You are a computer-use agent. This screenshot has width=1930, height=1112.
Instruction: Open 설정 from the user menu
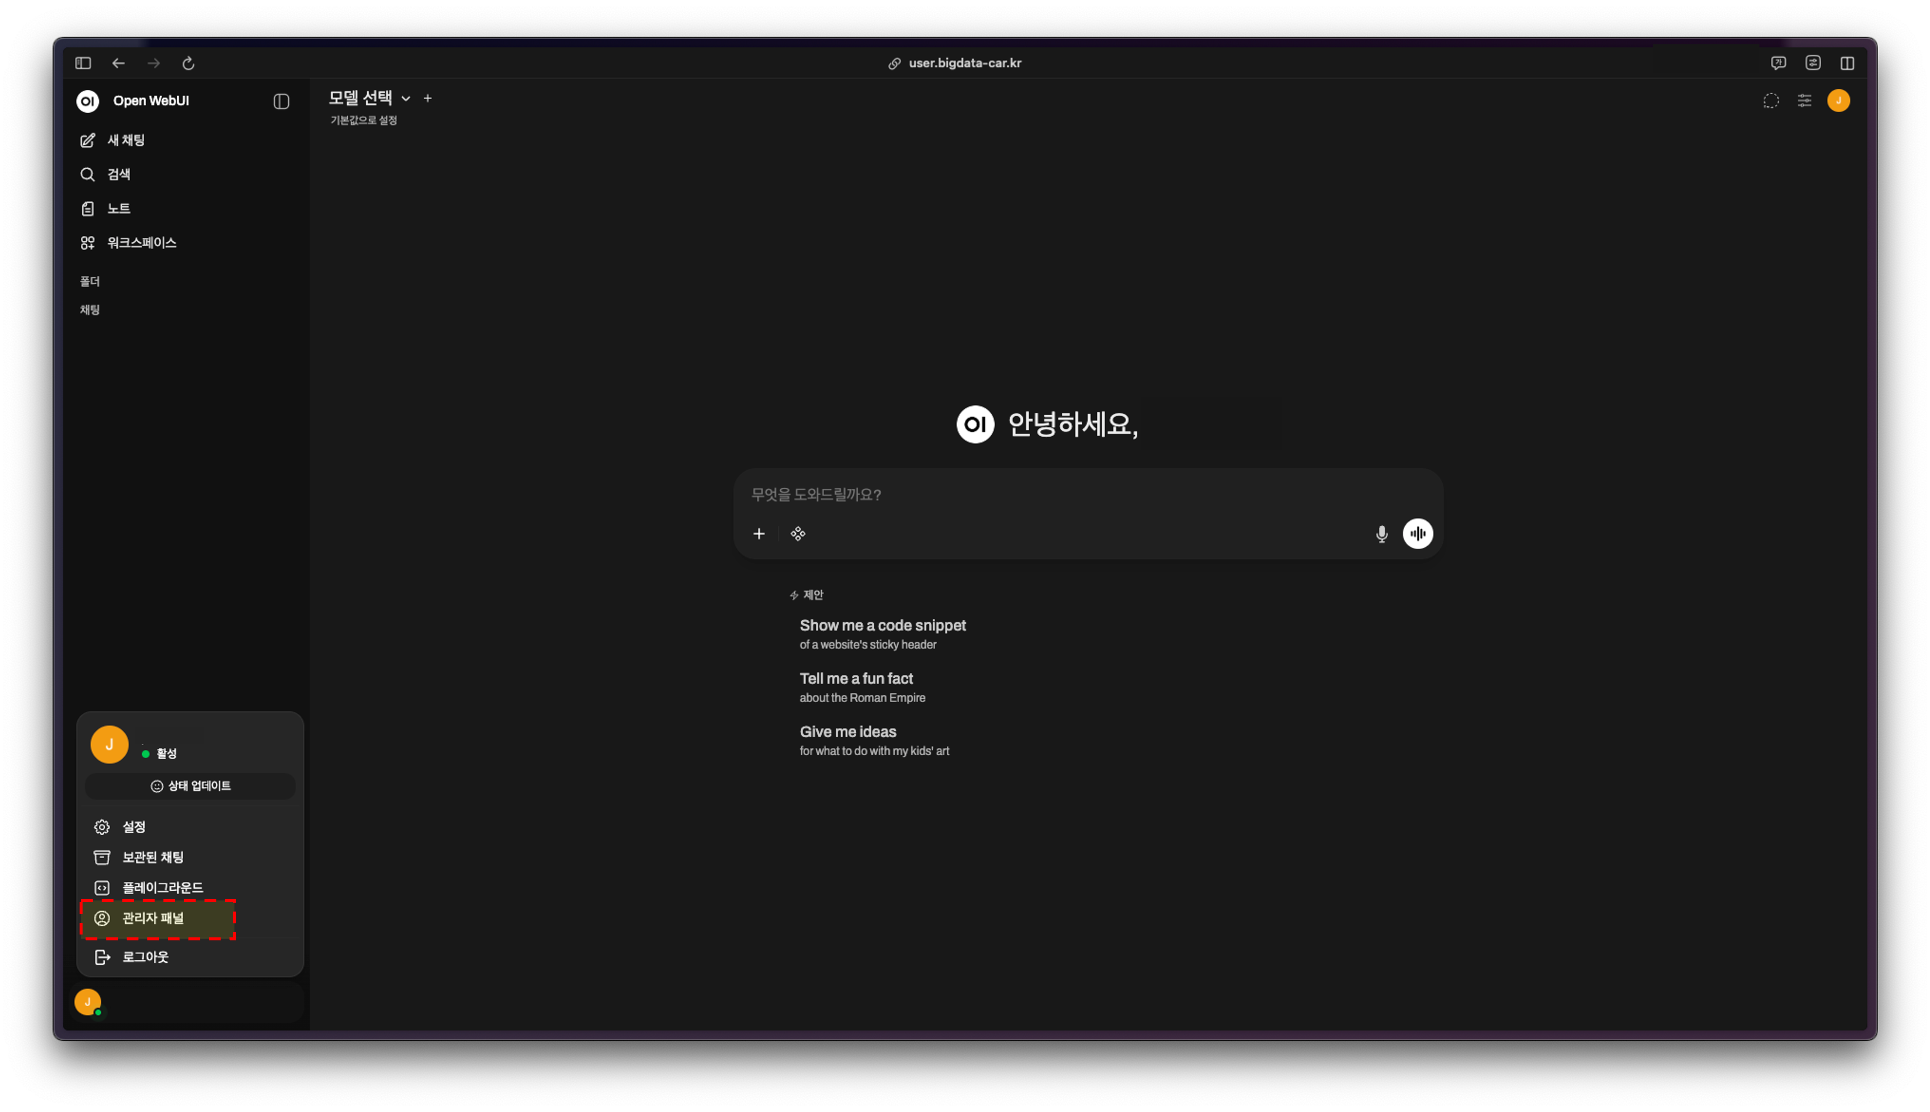click(189, 827)
